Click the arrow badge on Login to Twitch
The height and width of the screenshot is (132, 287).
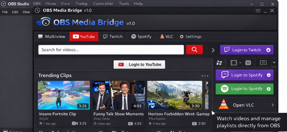pos(268,50)
